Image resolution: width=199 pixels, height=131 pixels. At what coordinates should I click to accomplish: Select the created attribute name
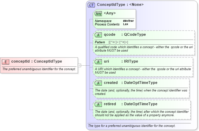click(111, 83)
